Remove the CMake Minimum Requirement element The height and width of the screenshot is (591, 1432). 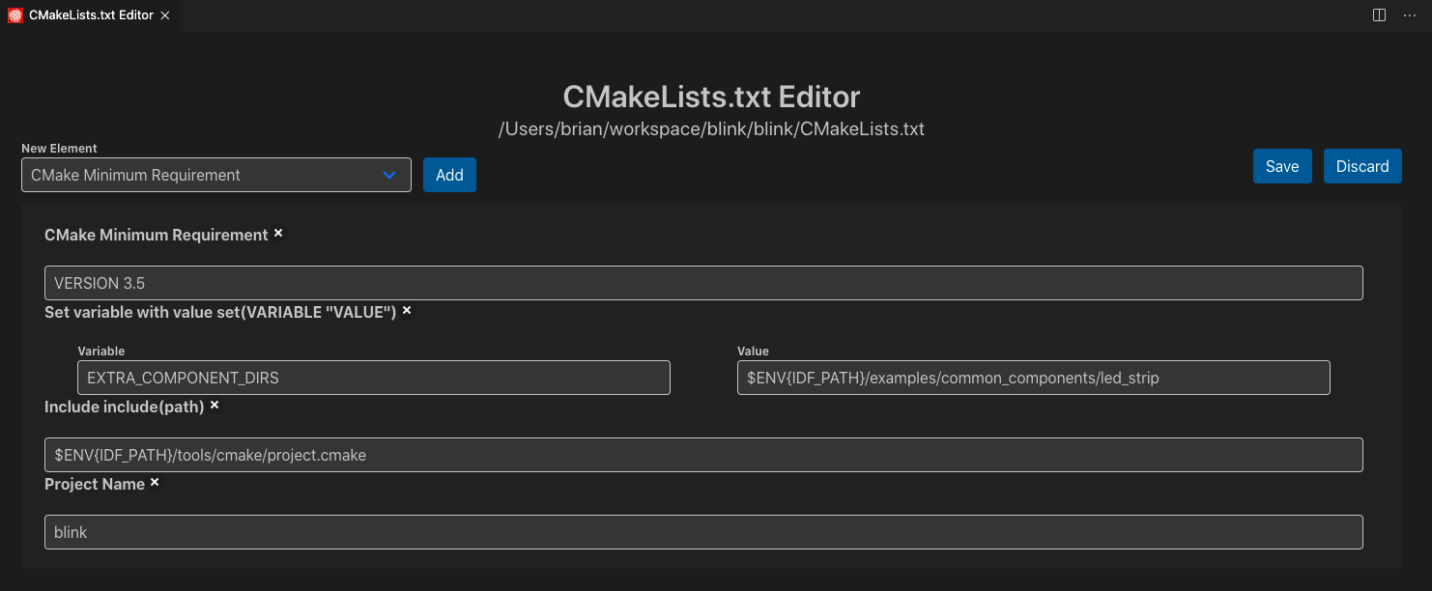coord(278,234)
